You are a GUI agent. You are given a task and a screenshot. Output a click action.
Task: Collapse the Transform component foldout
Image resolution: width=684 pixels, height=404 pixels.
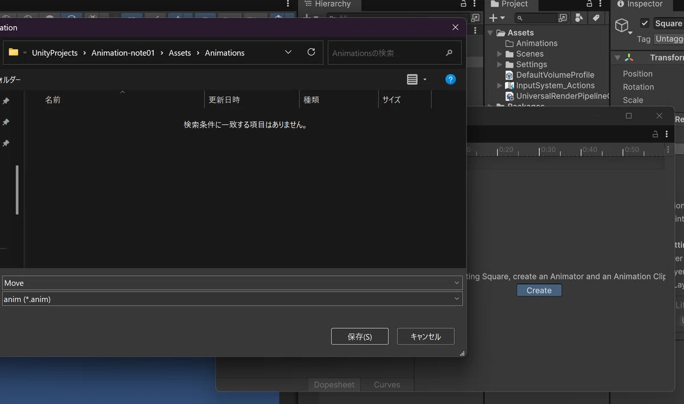(x=617, y=58)
